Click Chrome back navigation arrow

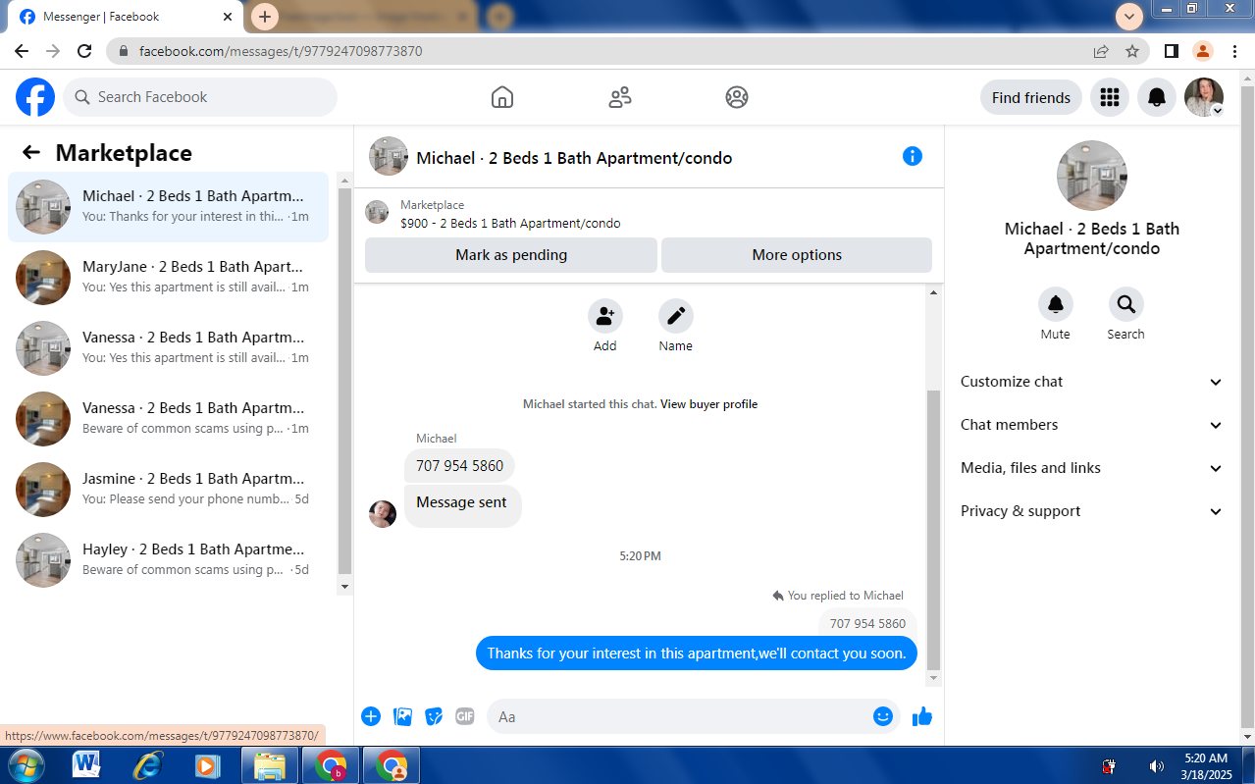click(x=22, y=51)
